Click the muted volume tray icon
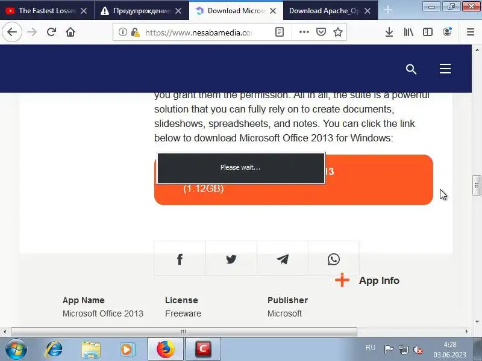 pyautogui.click(x=418, y=350)
